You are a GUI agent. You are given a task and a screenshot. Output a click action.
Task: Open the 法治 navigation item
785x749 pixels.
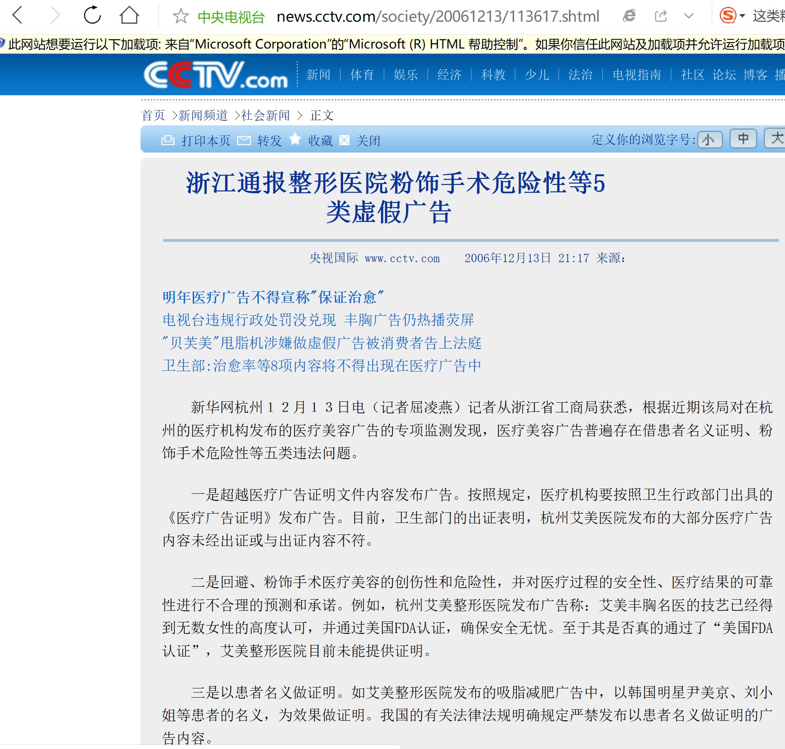pos(581,75)
